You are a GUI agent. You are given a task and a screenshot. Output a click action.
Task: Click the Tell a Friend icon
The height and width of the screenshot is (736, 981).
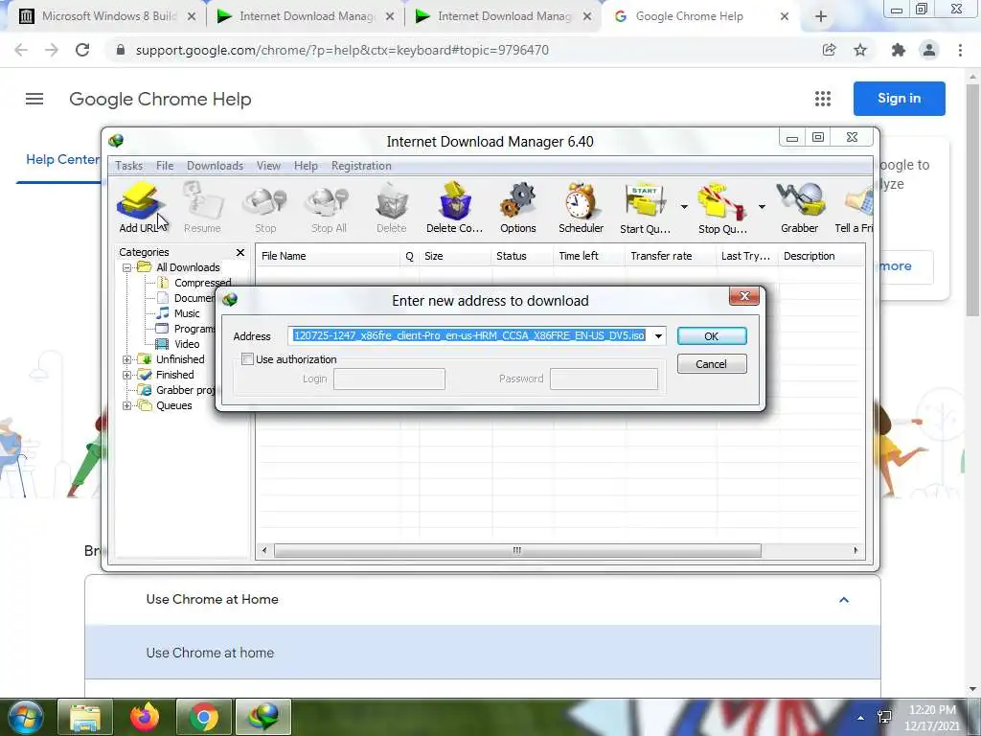pyautogui.click(x=856, y=208)
